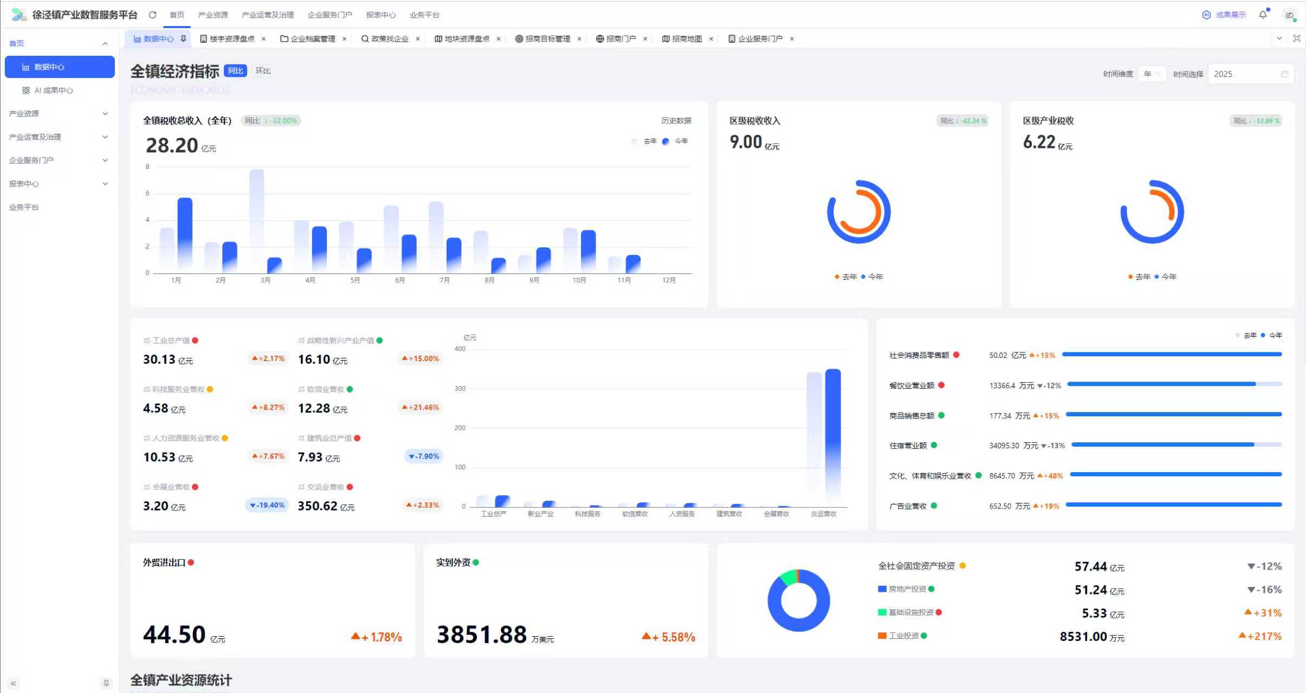Viewport: 1306px width, 693px height.
Task: Switch to 招商地图 tab
Action: tap(686, 38)
